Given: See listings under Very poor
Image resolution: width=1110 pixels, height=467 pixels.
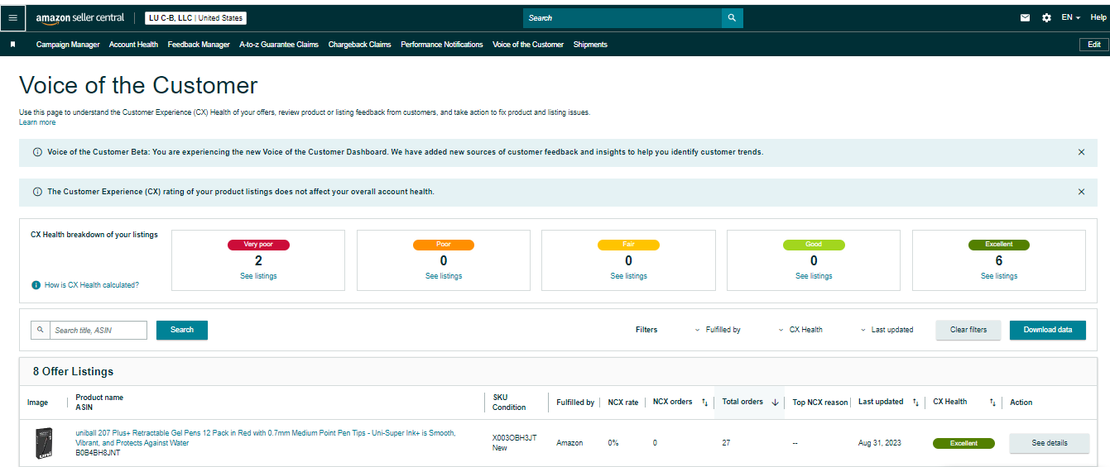Looking at the screenshot, I should pyautogui.click(x=258, y=276).
